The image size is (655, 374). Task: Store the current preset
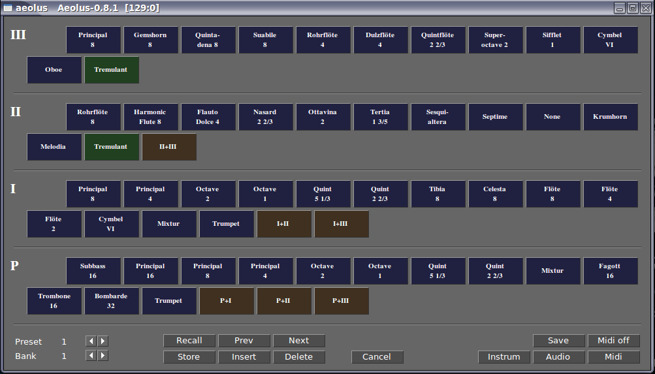coord(189,357)
